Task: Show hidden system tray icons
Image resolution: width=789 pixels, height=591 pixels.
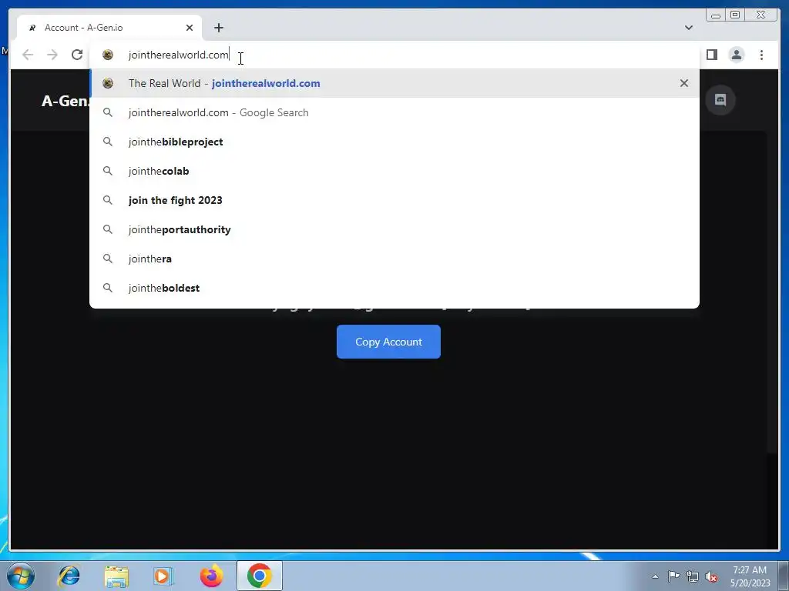Action: click(x=655, y=576)
